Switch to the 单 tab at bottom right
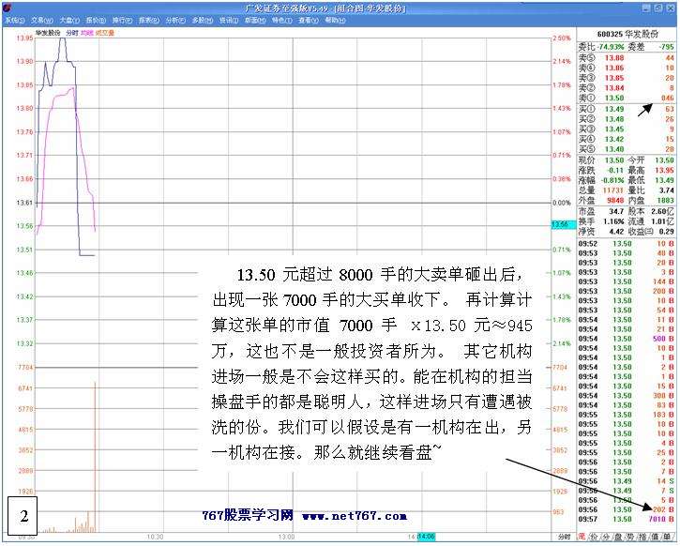Image resolution: width=680 pixels, height=546 pixels. pos(670,536)
